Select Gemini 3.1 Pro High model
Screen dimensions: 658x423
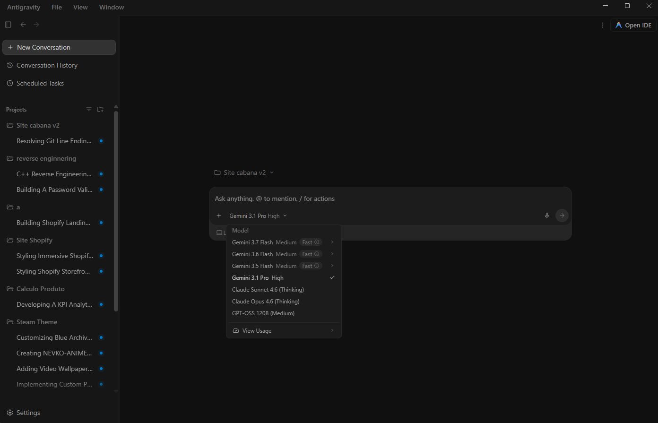click(x=284, y=278)
